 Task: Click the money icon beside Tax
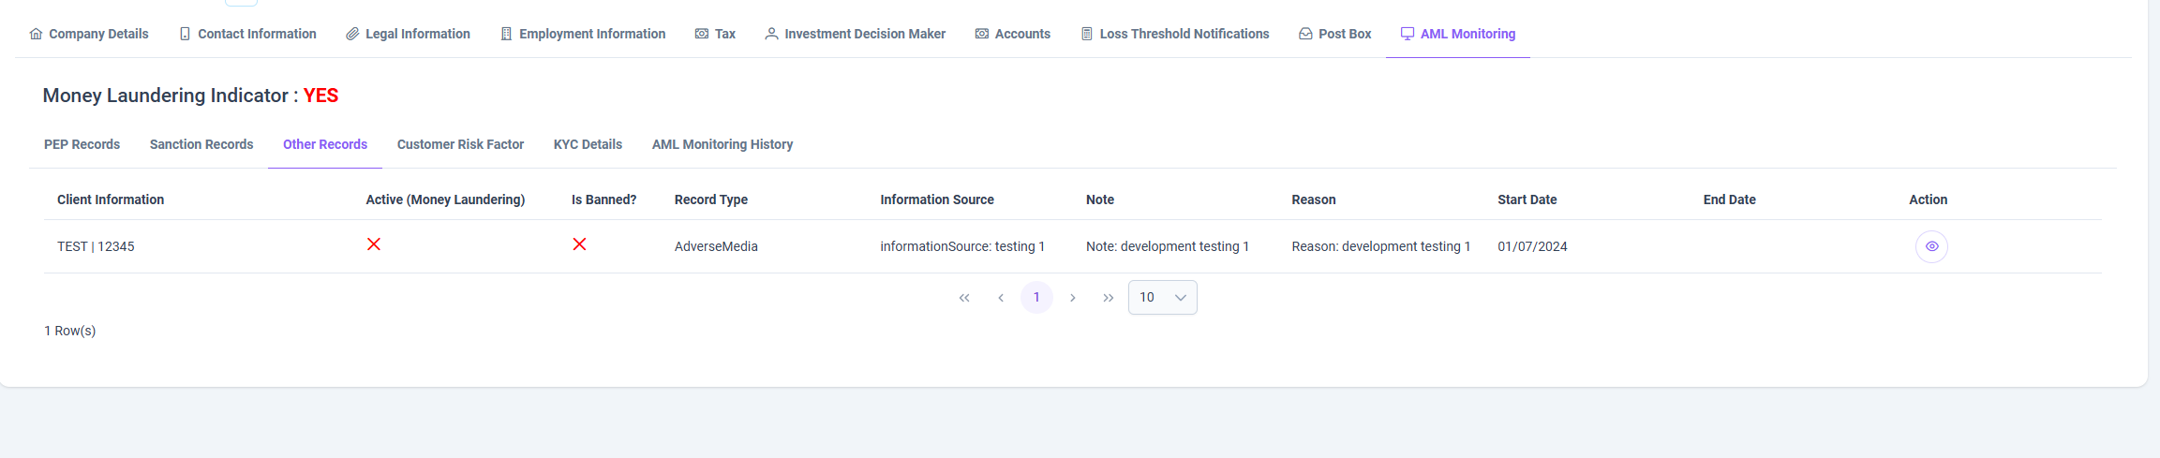(x=702, y=34)
